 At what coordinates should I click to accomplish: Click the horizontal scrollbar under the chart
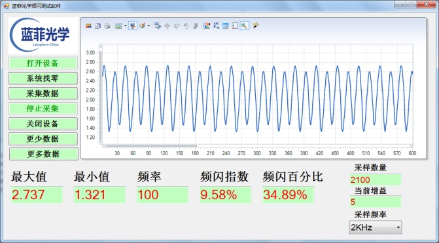(258, 146)
